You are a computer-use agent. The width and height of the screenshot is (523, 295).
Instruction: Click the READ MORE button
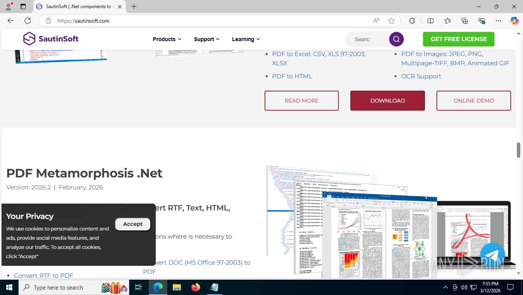301,101
